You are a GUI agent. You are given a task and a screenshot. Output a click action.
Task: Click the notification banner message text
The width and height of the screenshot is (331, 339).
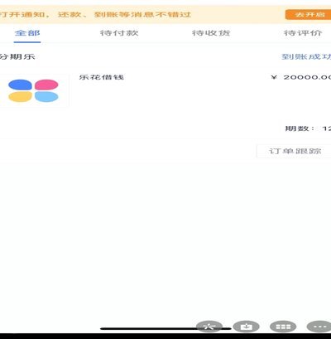pyautogui.click(x=95, y=14)
